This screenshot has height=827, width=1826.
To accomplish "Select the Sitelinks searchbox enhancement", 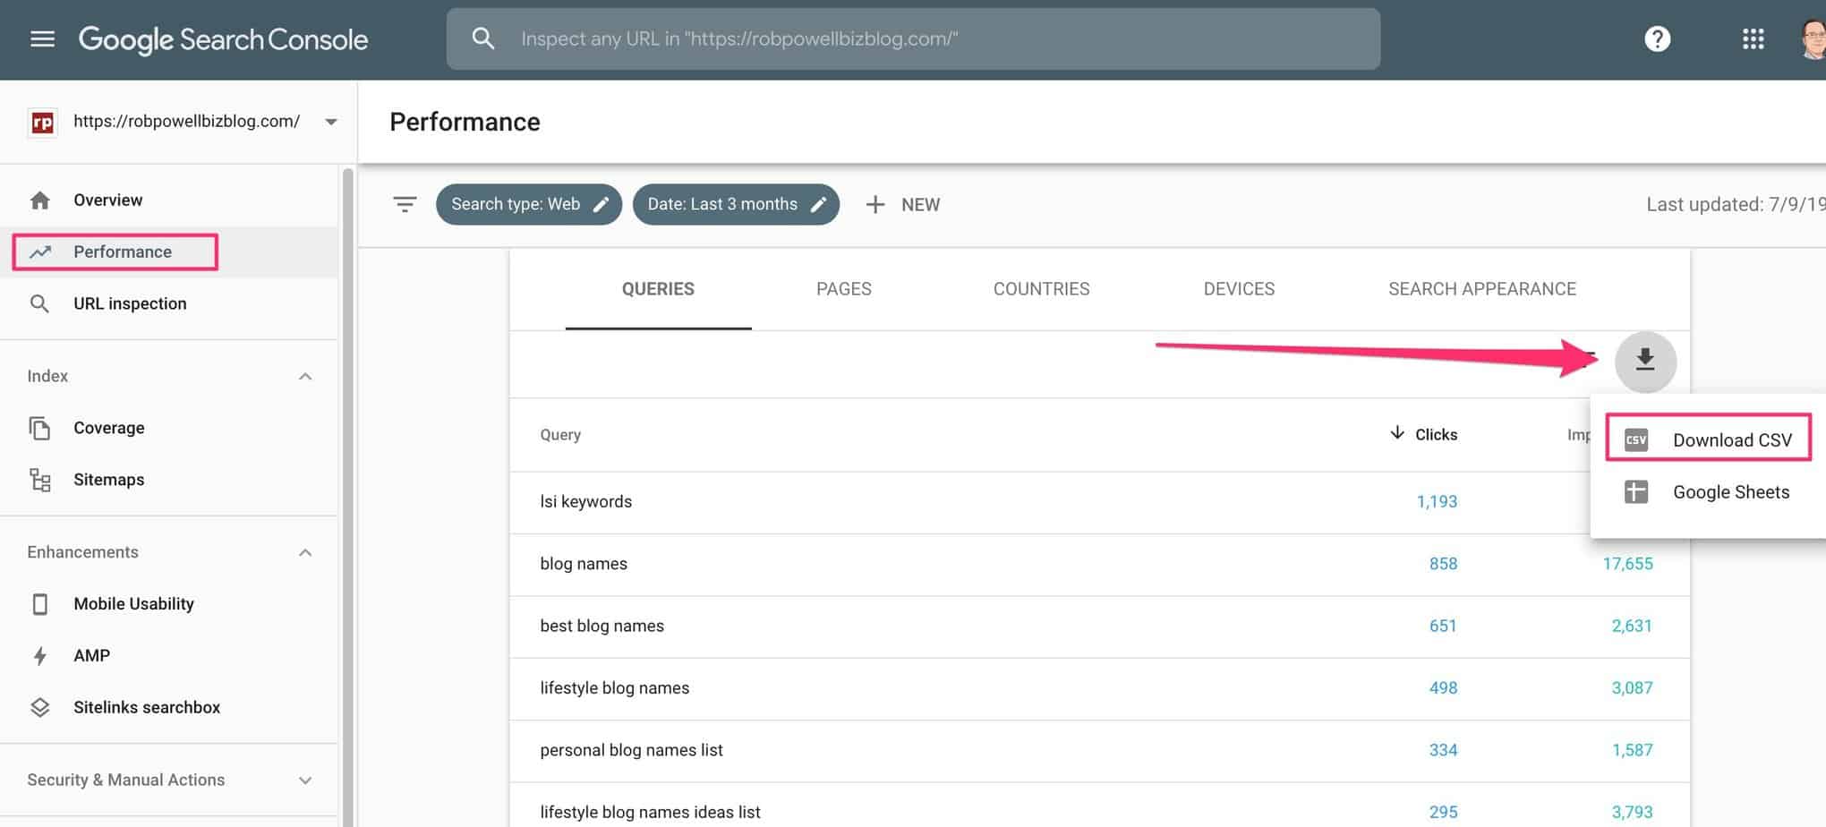I will (x=147, y=707).
